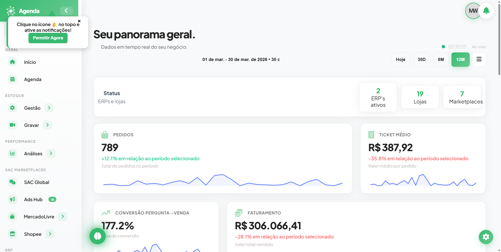Click the IA badge next to Ads Hub
501x252 pixels.
pos(52,199)
